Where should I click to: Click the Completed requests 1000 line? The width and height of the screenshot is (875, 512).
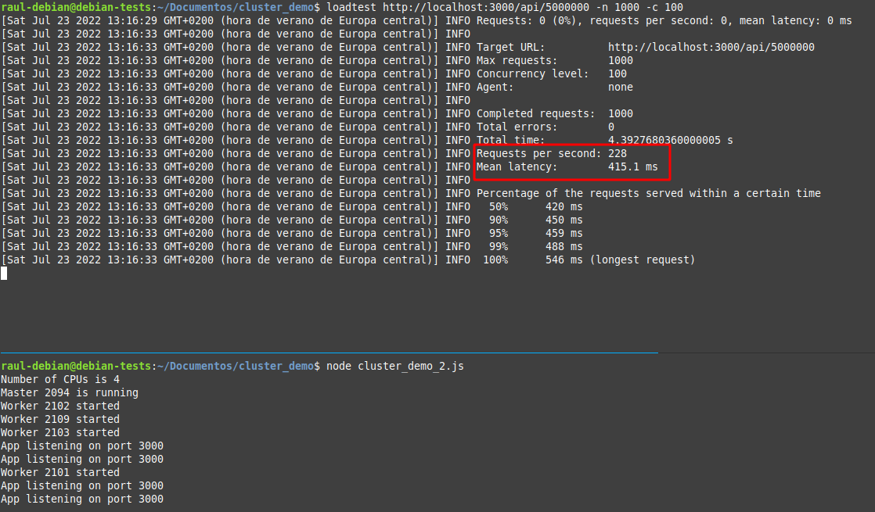pyautogui.click(x=554, y=113)
